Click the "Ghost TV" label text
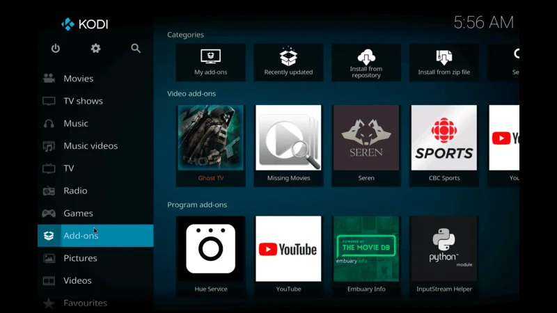 211,178
